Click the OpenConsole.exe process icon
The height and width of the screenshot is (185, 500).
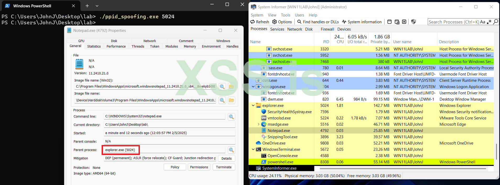[x=264, y=155]
